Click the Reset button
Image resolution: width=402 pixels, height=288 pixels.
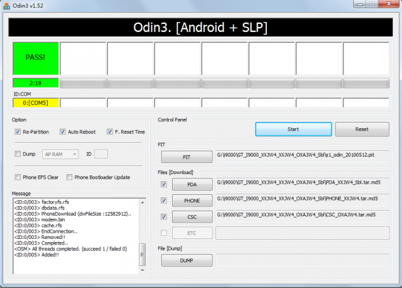362,129
